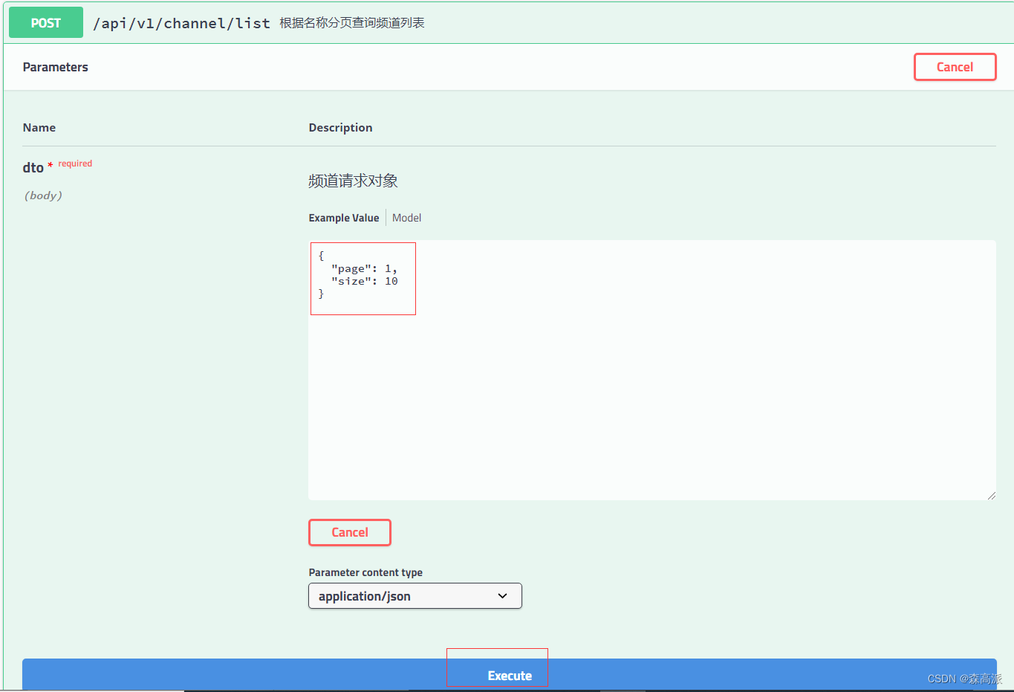Switch to the Model tab

click(406, 218)
